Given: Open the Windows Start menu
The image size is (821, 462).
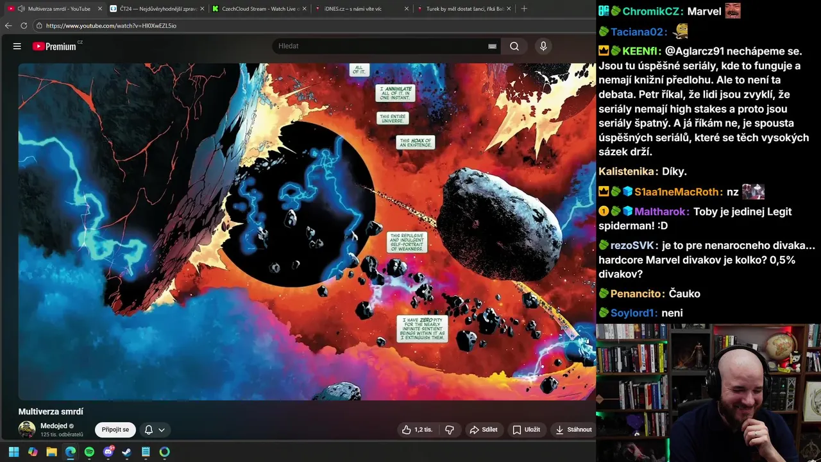Looking at the screenshot, I should click(x=13, y=452).
